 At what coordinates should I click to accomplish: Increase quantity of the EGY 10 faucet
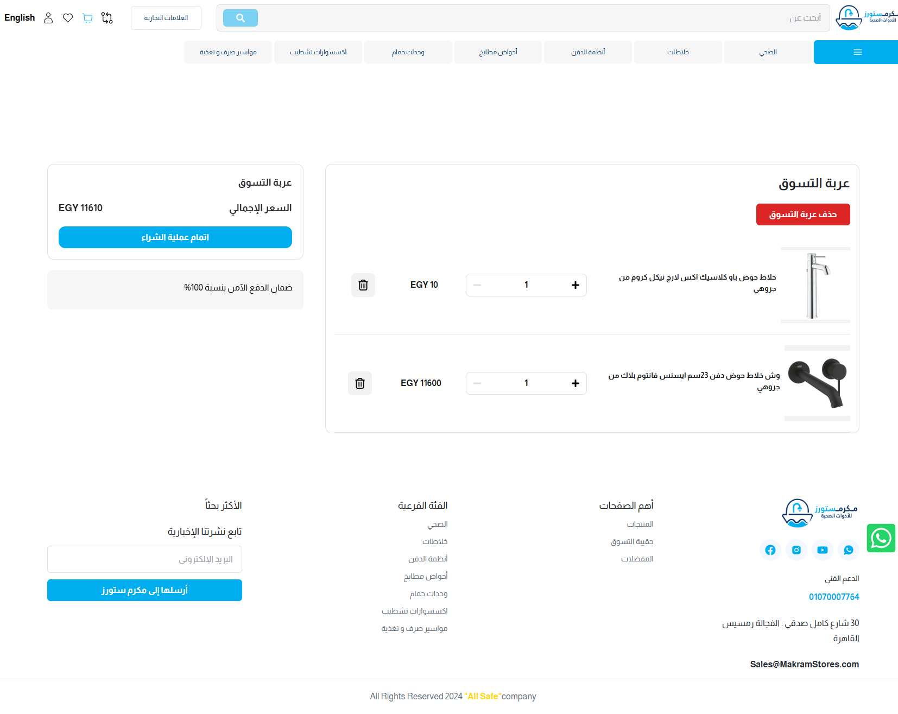pos(575,285)
